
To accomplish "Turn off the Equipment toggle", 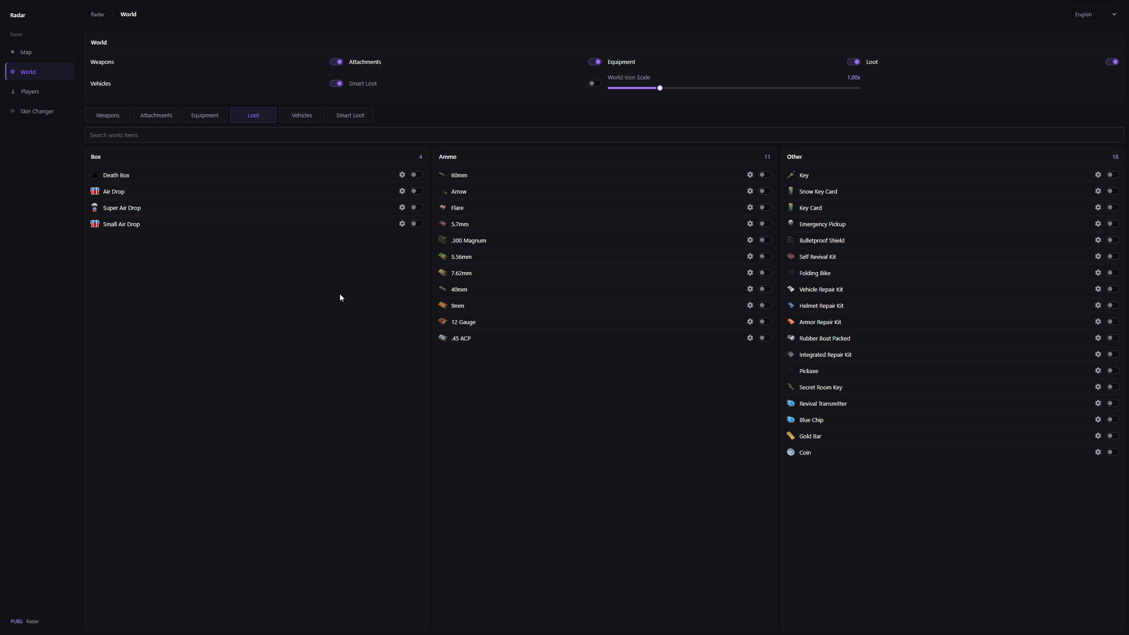I will click(x=853, y=62).
